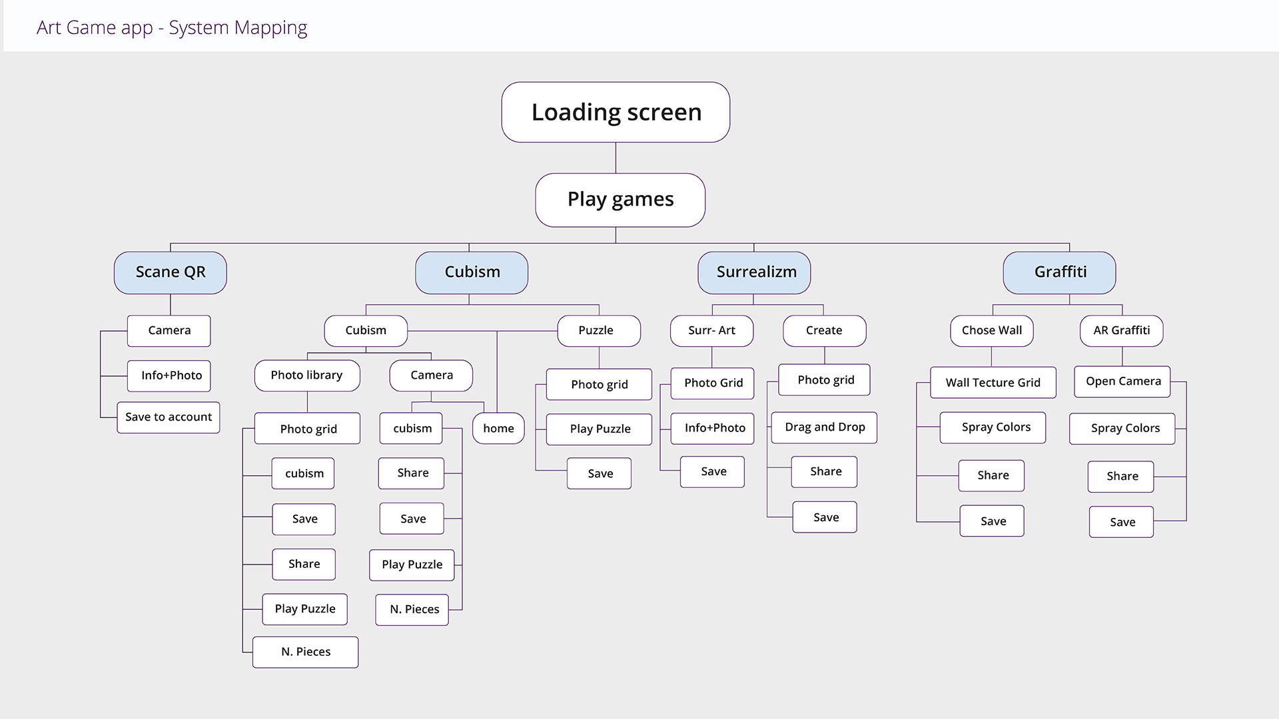Click Photo grid under the Puzzle node
This screenshot has width=1279, height=719.
coord(599,384)
